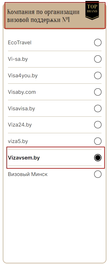Screen dimensions: 111x264
Task: Choose the Viza24.by radio button
Action: click(98, 125)
